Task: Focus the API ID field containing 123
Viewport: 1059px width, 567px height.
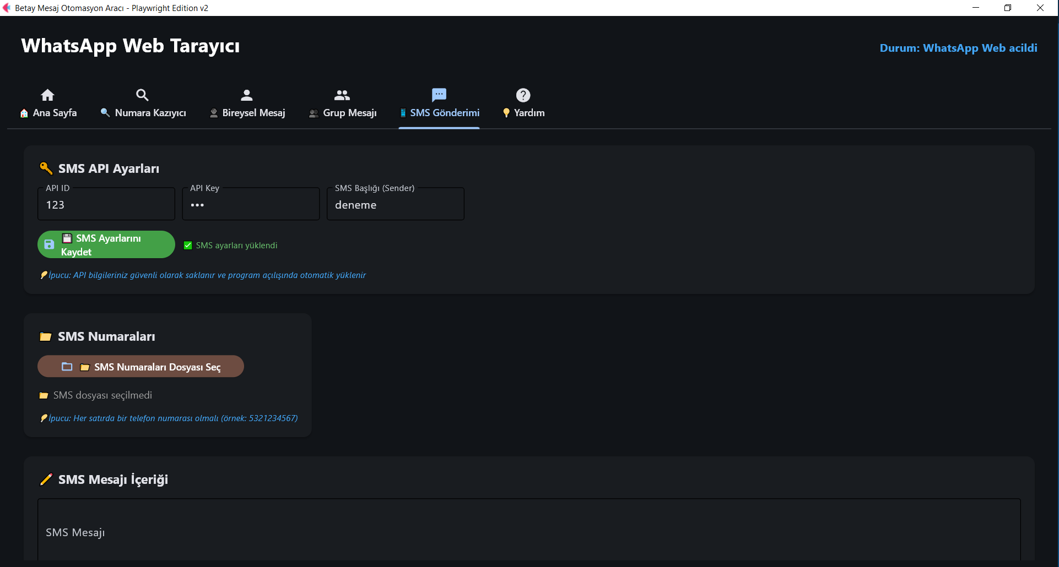Action: pos(106,204)
